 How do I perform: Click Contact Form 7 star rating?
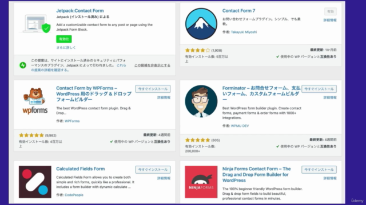(197, 50)
